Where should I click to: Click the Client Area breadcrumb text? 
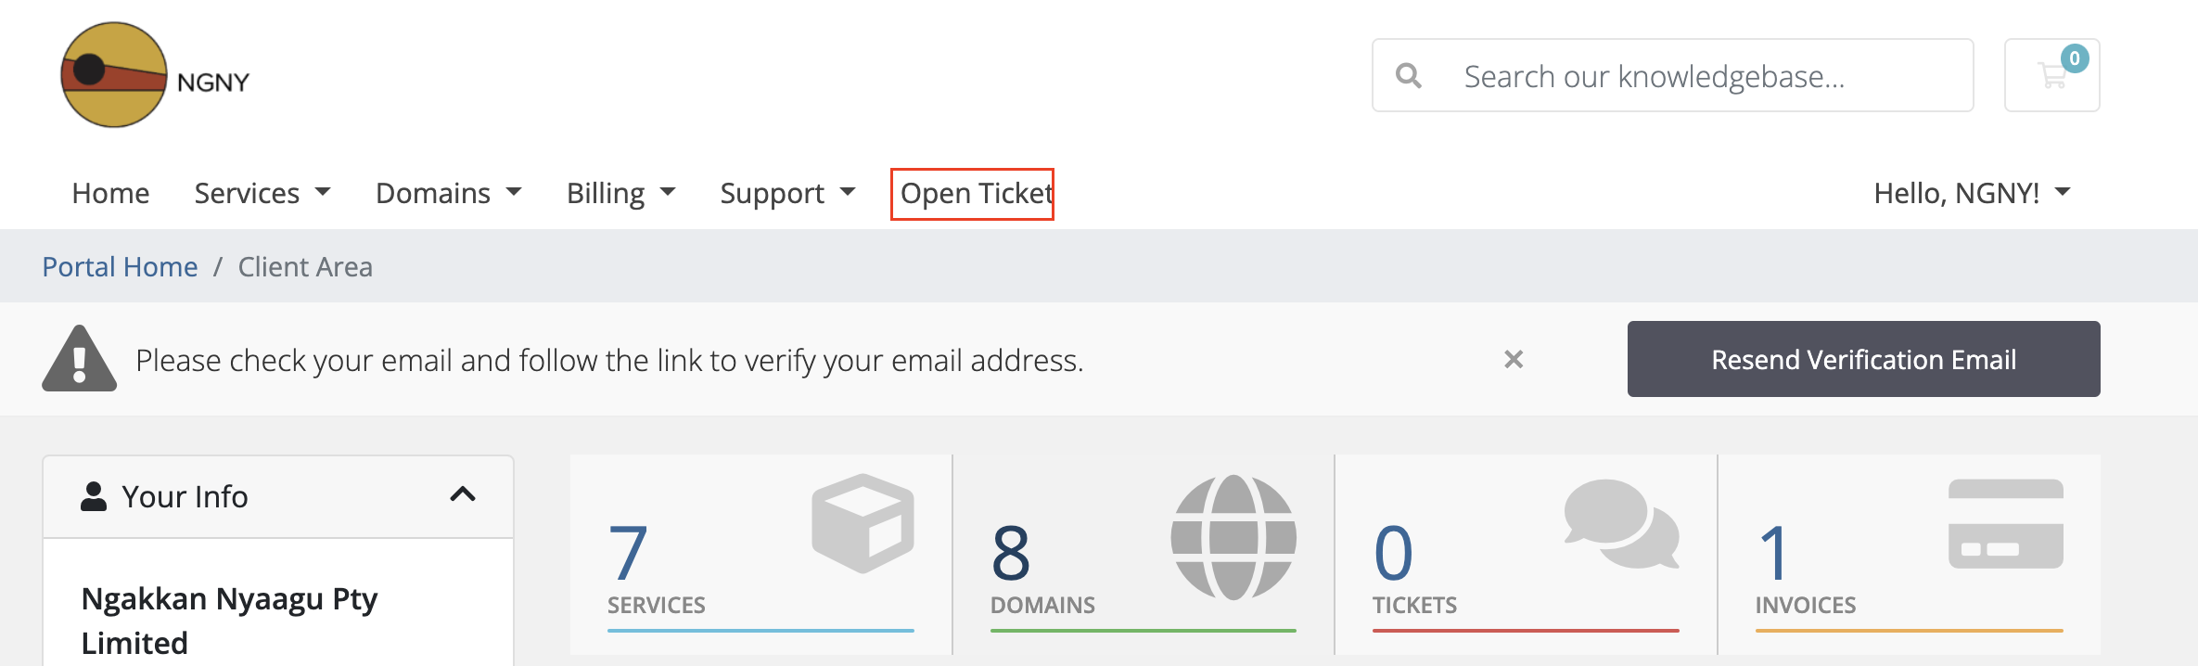305,267
